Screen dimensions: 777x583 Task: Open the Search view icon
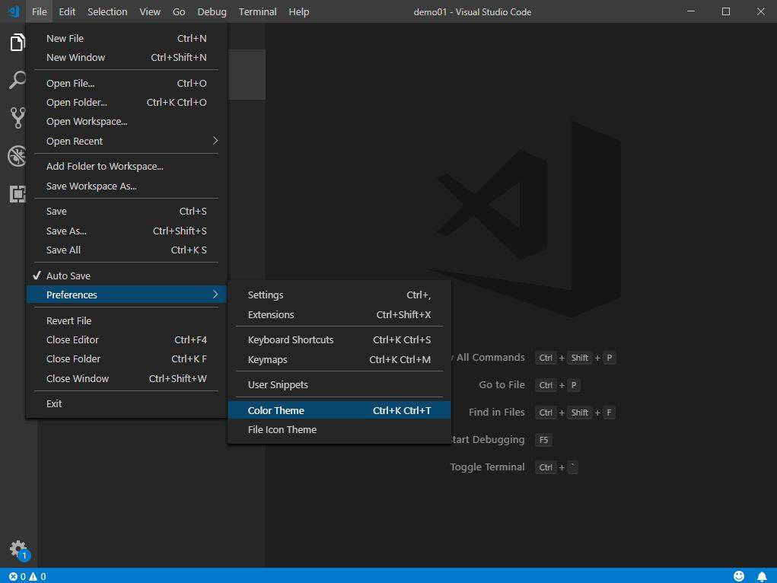[17, 80]
